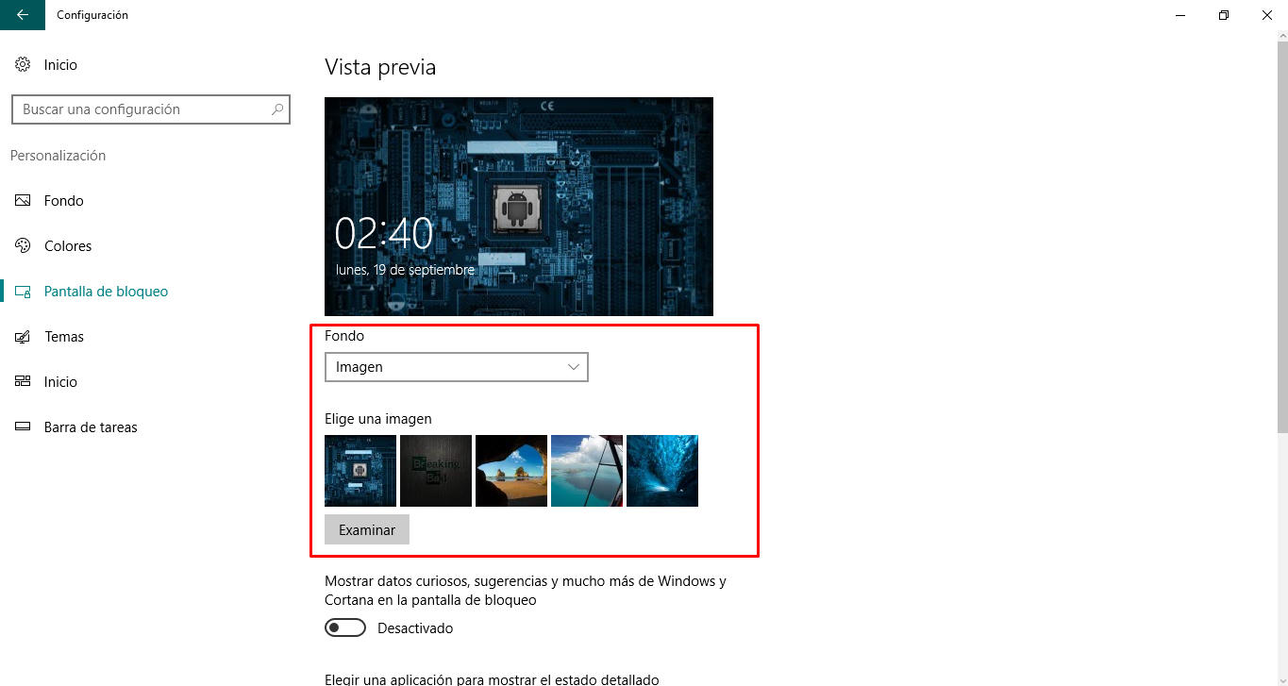The width and height of the screenshot is (1288, 686).
Task: Focus the Buscar una configuración field
Action: 151,109
